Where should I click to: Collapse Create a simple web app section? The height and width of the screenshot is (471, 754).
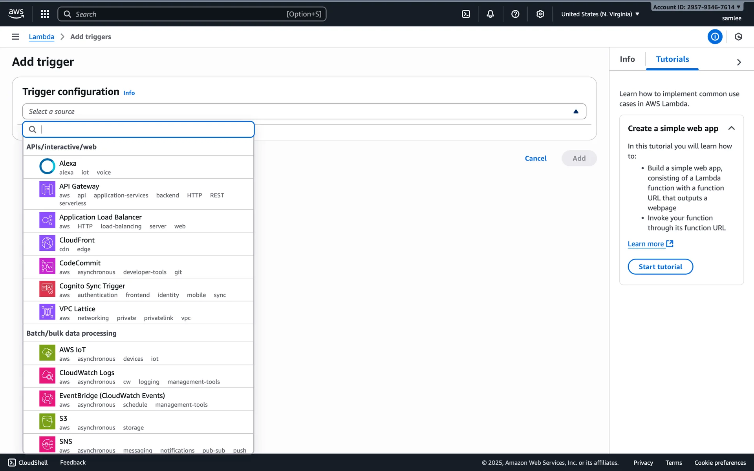[x=731, y=128]
